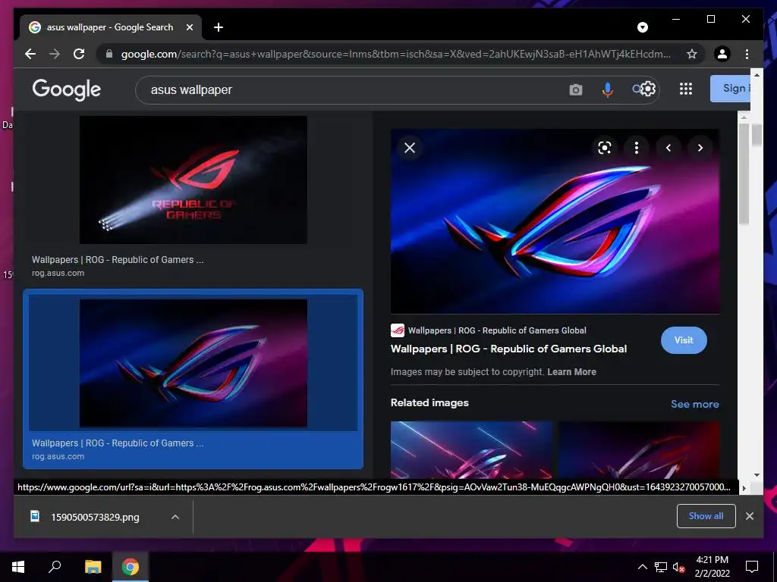Click the network tray icon
Image resolution: width=777 pixels, height=582 pixels.
coord(661,567)
